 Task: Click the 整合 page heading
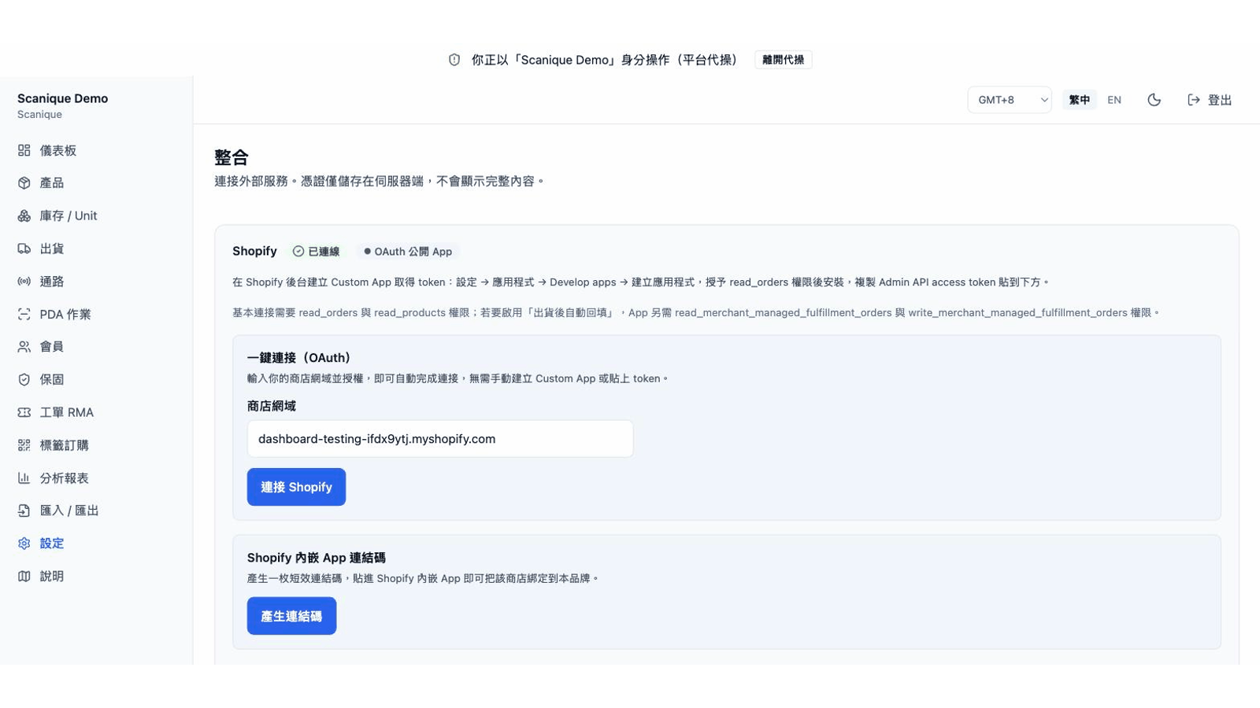coord(232,157)
